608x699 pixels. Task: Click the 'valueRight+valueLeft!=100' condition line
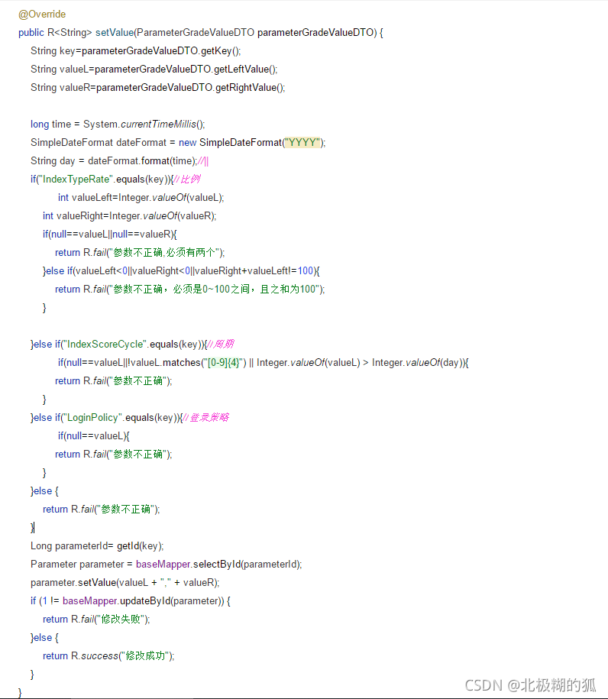coord(181,271)
